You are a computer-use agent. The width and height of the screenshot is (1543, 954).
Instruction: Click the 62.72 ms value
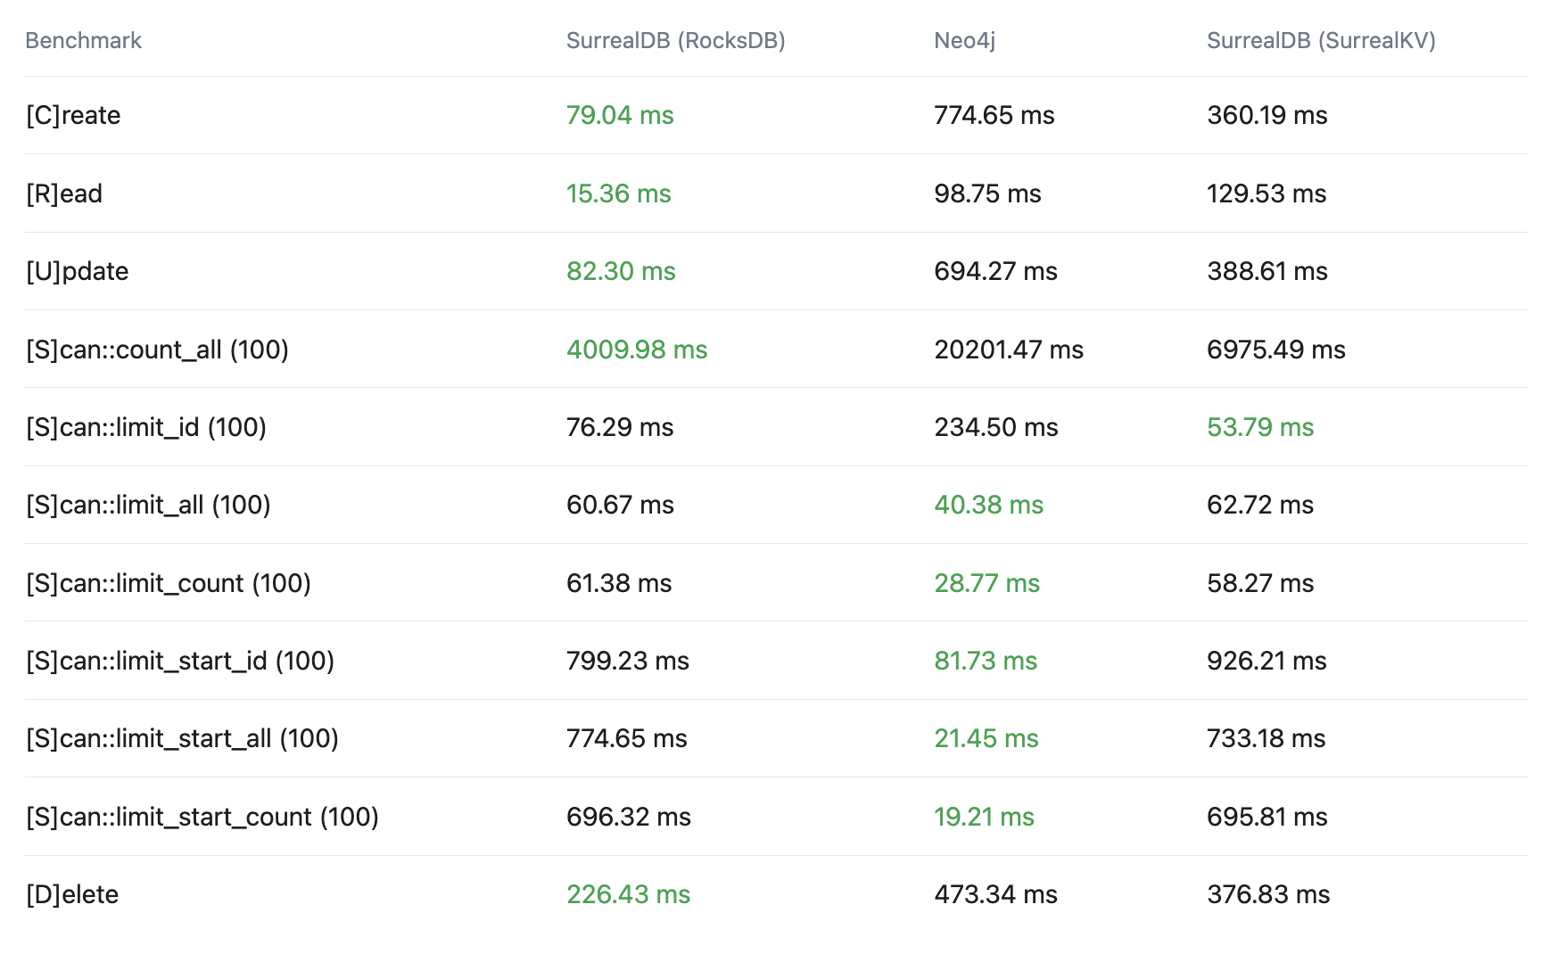pyautogui.click(x=1260, y=505)
